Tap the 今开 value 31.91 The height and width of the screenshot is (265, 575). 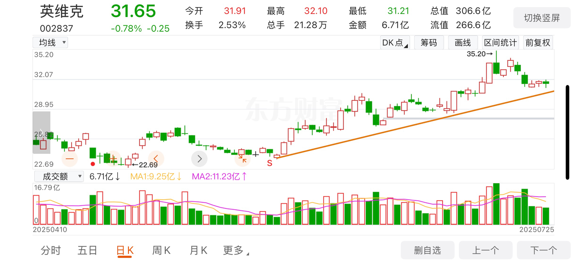point(235,11)
